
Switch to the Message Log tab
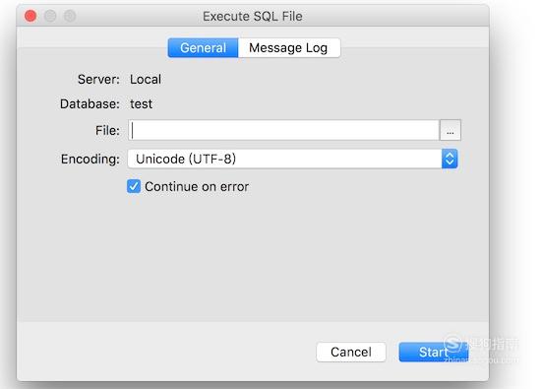click(289, 47)
